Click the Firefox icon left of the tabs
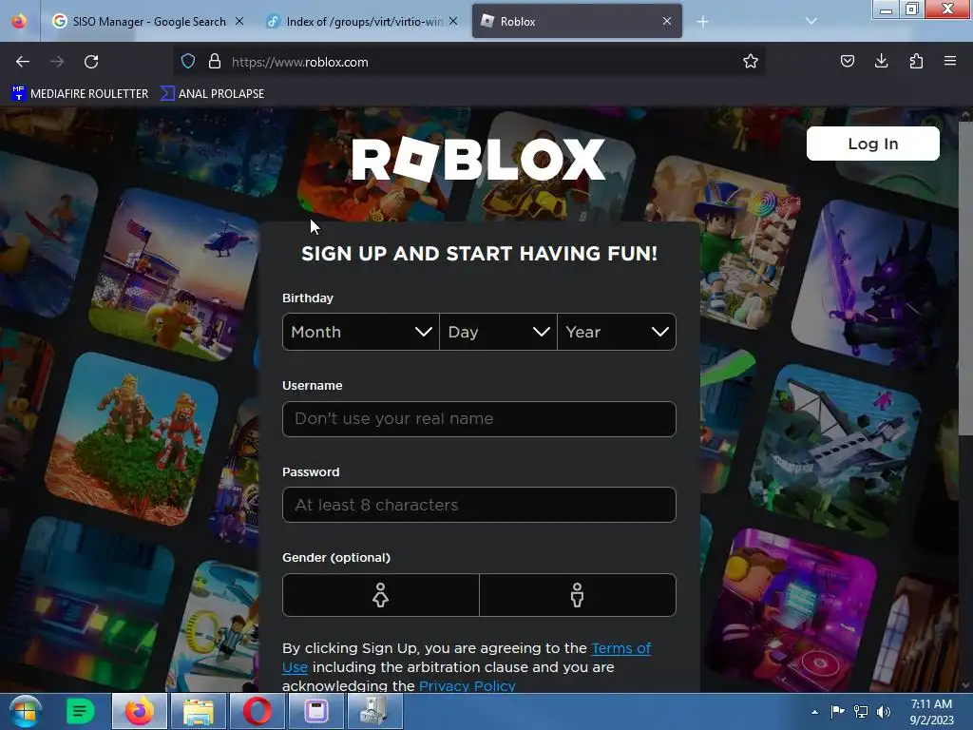Viewport: 973px width, 730px height. click(x=19, y=21)
